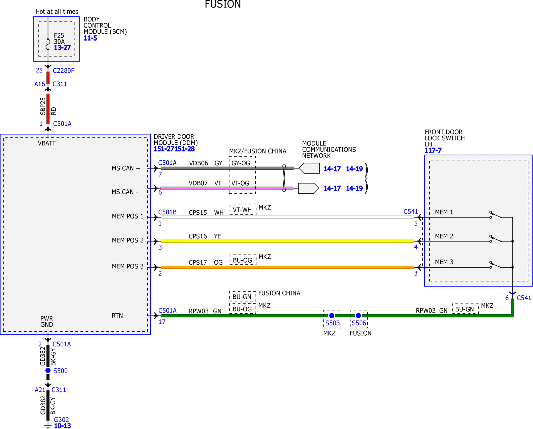The height and width of the screenshot is (429, 533).
Task: Open the 14-19 link beside the violet wire
Action: (354, 188)
